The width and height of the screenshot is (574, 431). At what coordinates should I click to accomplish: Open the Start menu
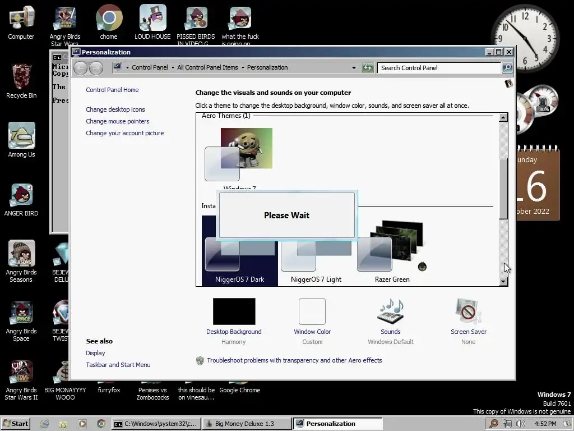15,424
